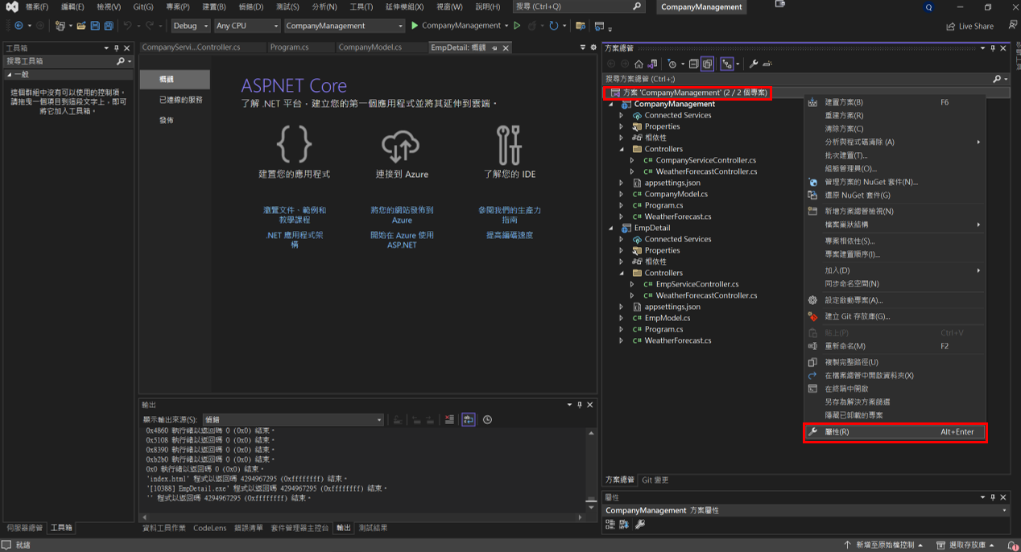This screenshot has width=1021, height=552.
Task: Click the Save file toolbar icon
Action: (95, 26)
